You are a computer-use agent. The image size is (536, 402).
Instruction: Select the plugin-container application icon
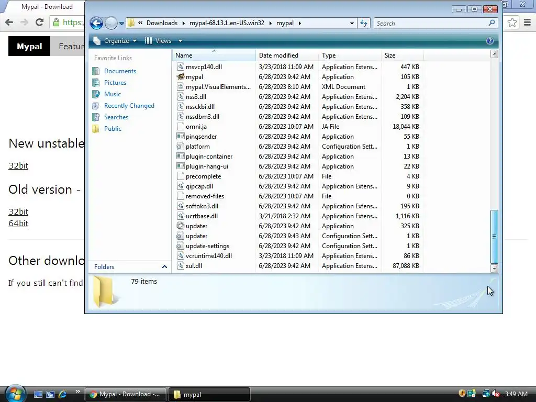pyautogui.click(x=181, y=156)
